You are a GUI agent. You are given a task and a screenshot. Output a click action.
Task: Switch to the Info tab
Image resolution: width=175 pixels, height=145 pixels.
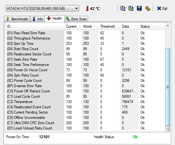tap(37, 19)
